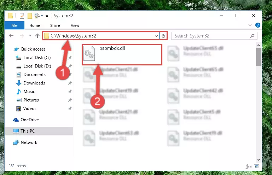Open Help with the question mark icon

pos(258,25)
